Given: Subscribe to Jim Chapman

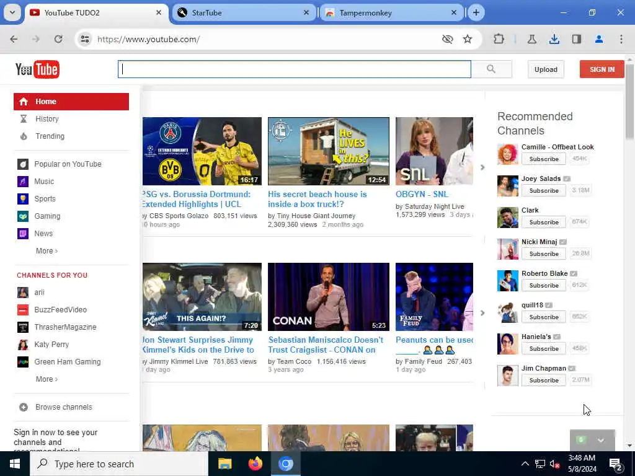Looking at the screenshot, I should click(544, 380).
